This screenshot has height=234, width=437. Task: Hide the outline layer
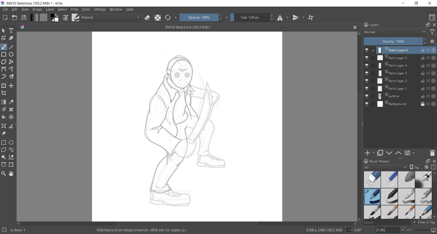[366, 96]
